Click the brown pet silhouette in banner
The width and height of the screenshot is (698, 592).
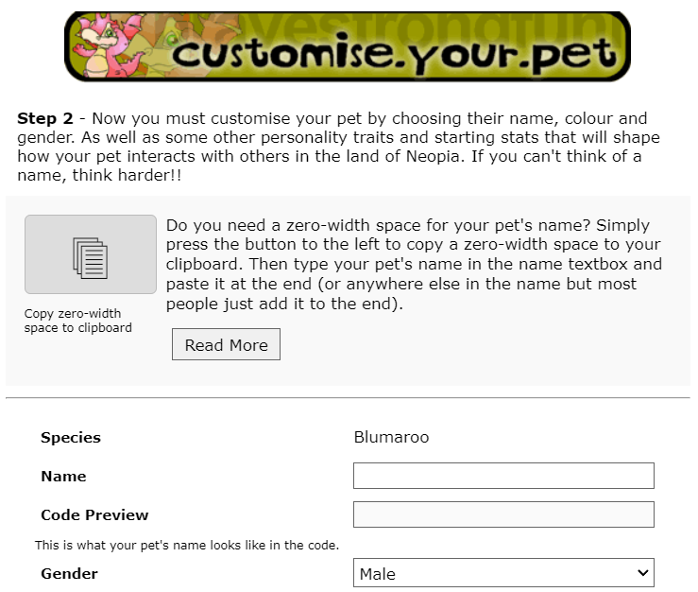(210, 29)
